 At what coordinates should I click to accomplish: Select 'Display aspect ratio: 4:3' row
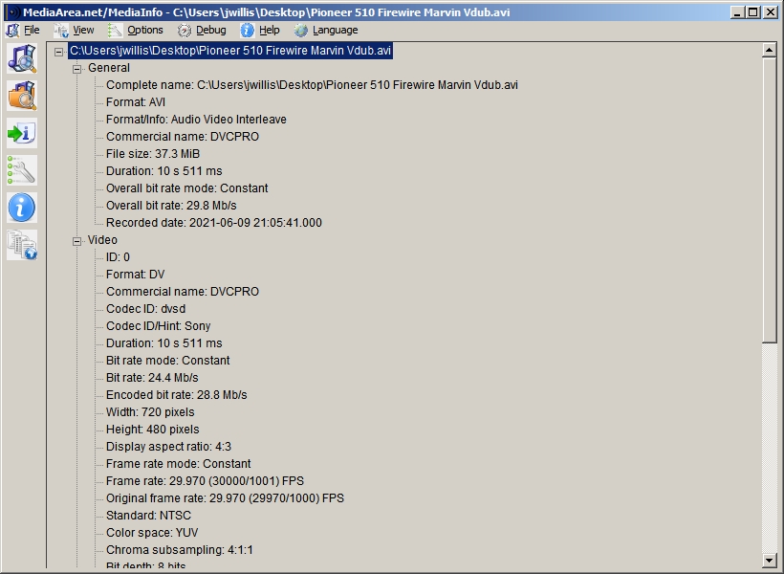(x=168, y=447)
